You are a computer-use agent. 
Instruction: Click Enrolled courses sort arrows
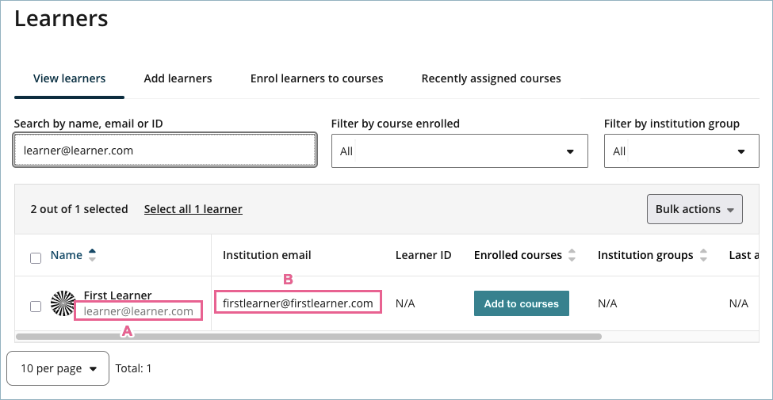click(x=572, y=255)
